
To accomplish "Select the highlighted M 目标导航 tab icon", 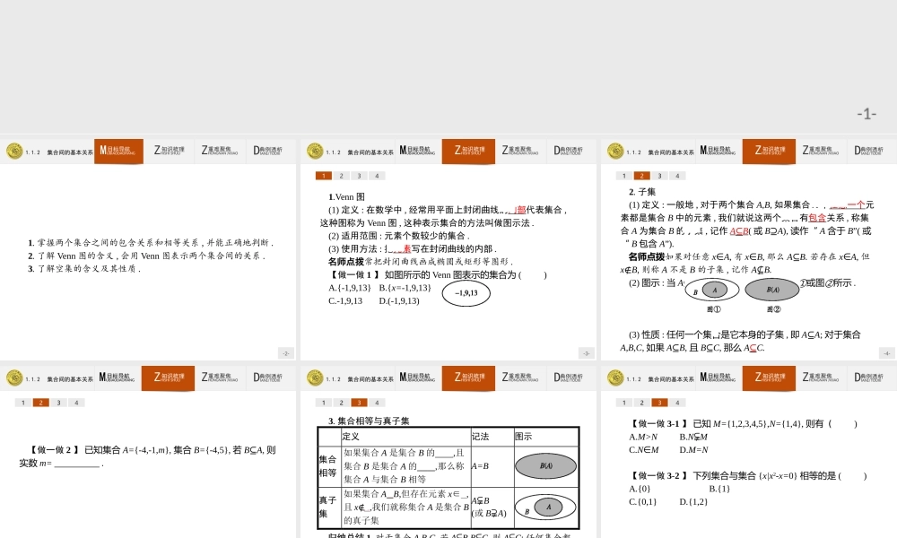I will (118, 151).
